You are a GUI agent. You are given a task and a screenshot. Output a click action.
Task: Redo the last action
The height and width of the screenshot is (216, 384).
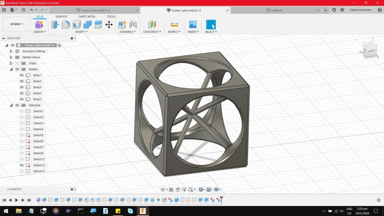42,10
